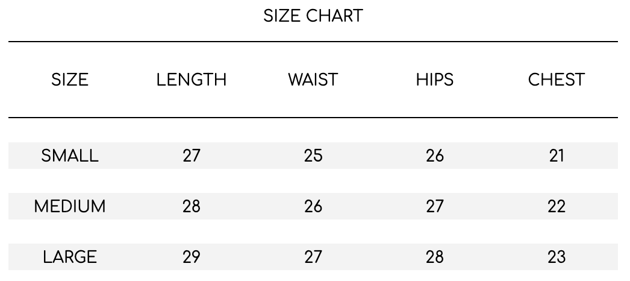This screenshot has width=630, height=281.
Task: Click the MEDIUM row label
Action: (x=70, y=206)
